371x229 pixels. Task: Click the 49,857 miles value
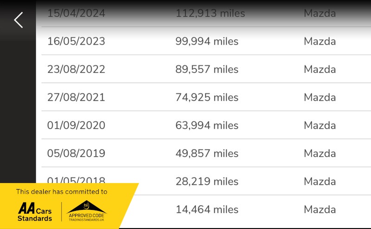pyautogui.click(x=207, y=153)
